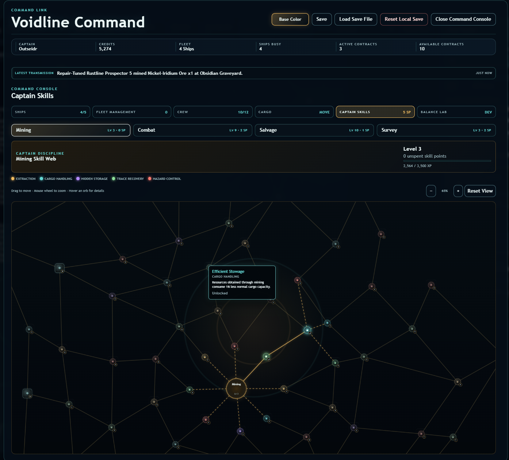
Task: Select the cyan orb dashed-linked lower-right of Mining hub
Action: click(267, 418)
